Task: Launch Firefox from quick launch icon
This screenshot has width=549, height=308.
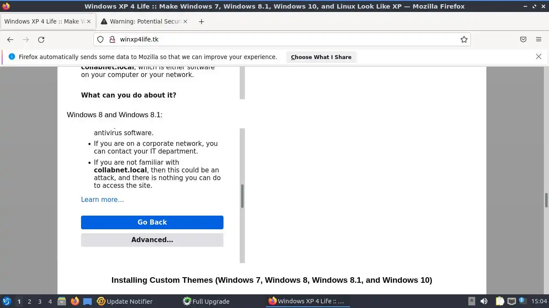Action: [75, 301]
